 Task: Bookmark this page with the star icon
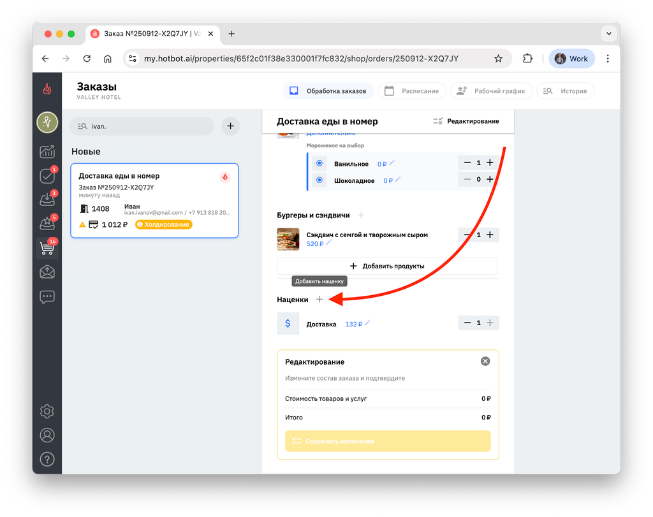coord(498,59)
